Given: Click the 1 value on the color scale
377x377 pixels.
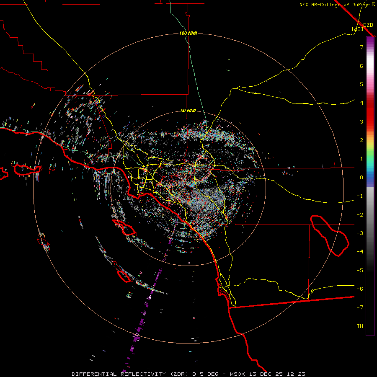Looking at the screenshot, I should (362, 159).
